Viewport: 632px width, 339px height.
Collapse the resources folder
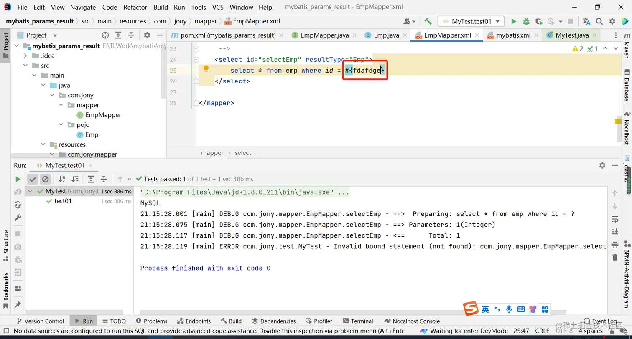point(43,144)
